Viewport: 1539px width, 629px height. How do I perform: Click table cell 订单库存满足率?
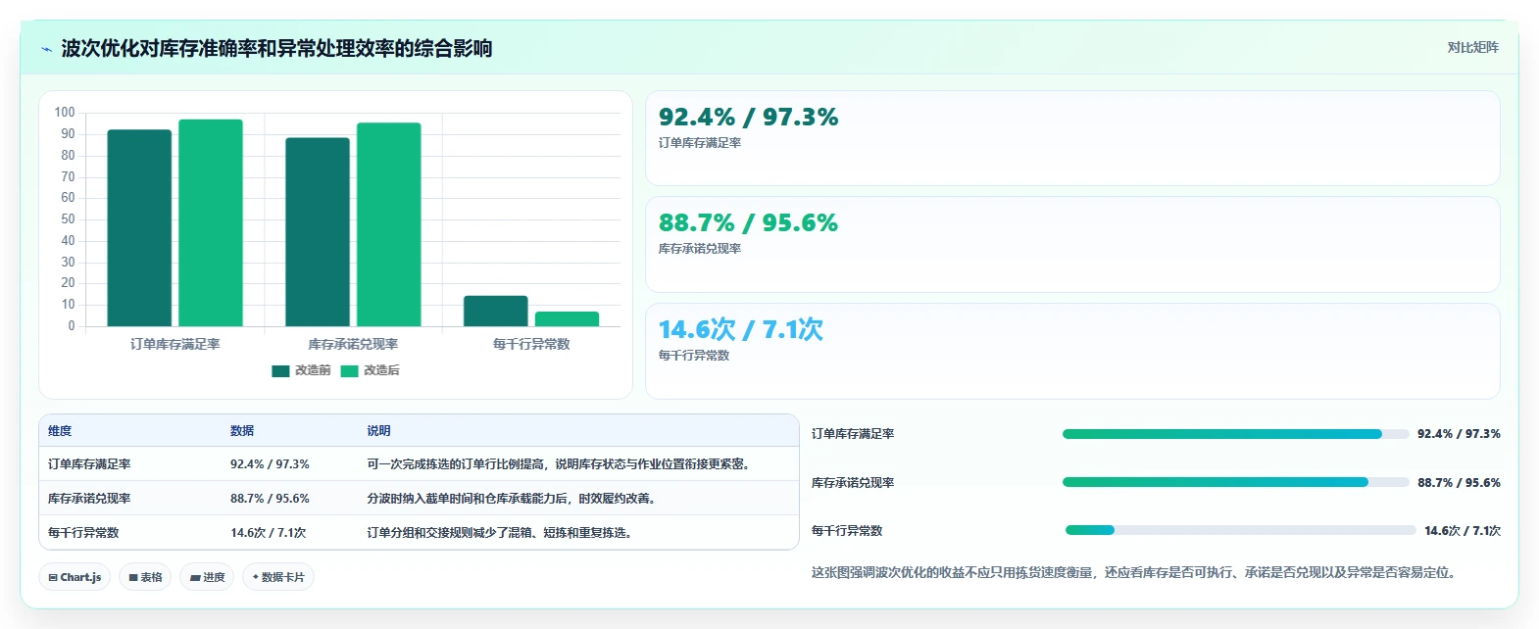[x=89, y=464]
